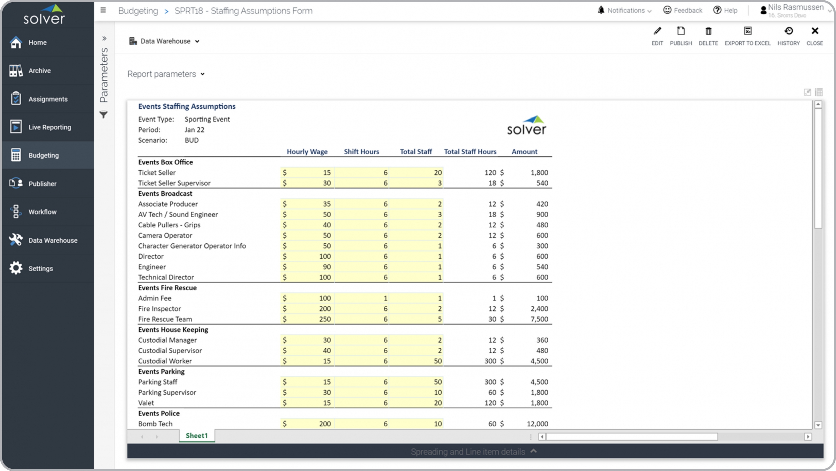Open the History clock icon
This screenshot has height=471, width=836.
pos(788,31)
